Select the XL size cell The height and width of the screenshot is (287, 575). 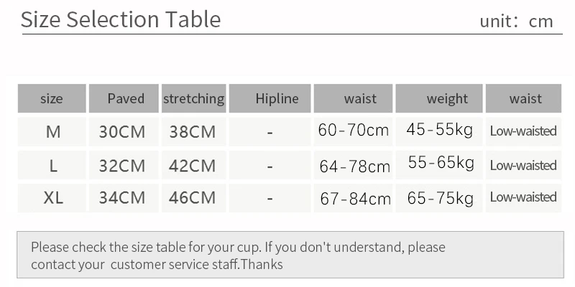(52, 197)
